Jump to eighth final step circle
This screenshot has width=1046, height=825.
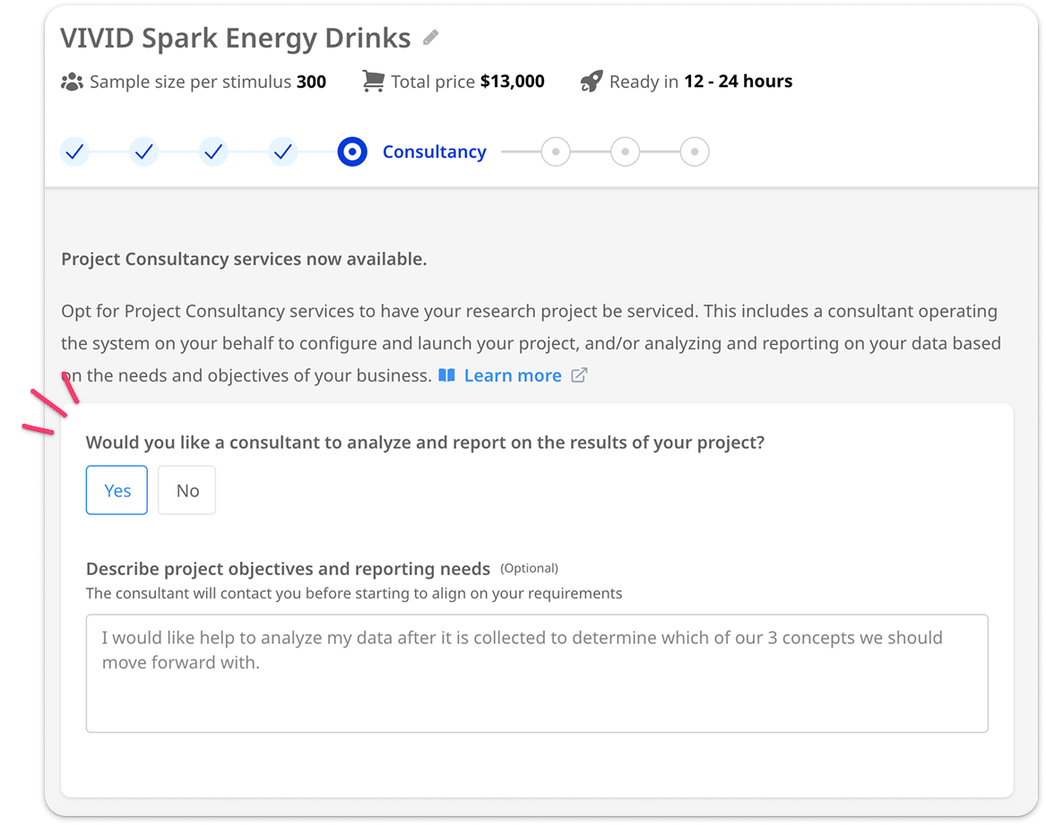pyautogui.click(x=695, y=152)
